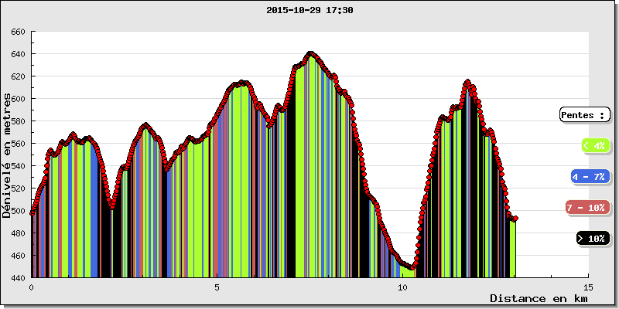Click the 620 value on the elevation axis
The height and width of the screenshot is (309, 619).
(19, 76)
